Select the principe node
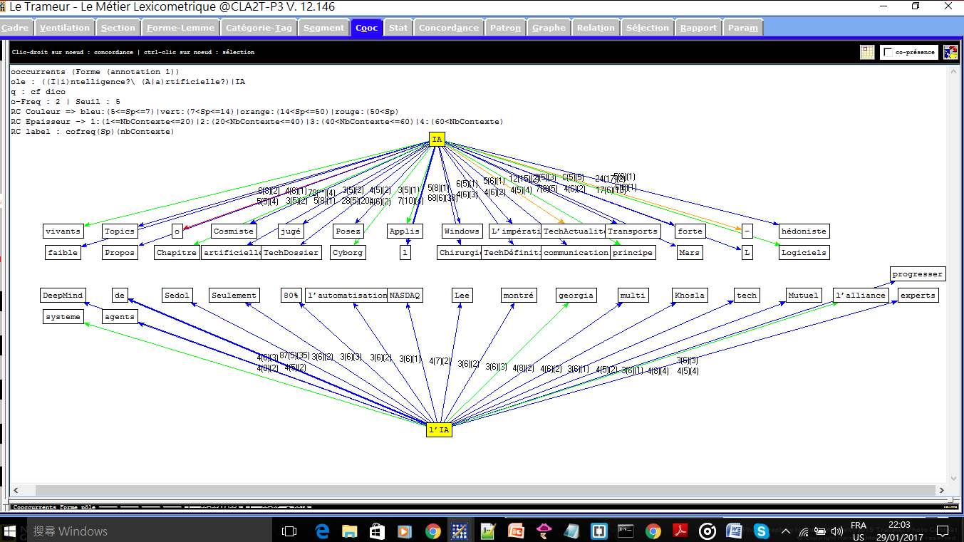 [633, 253]
